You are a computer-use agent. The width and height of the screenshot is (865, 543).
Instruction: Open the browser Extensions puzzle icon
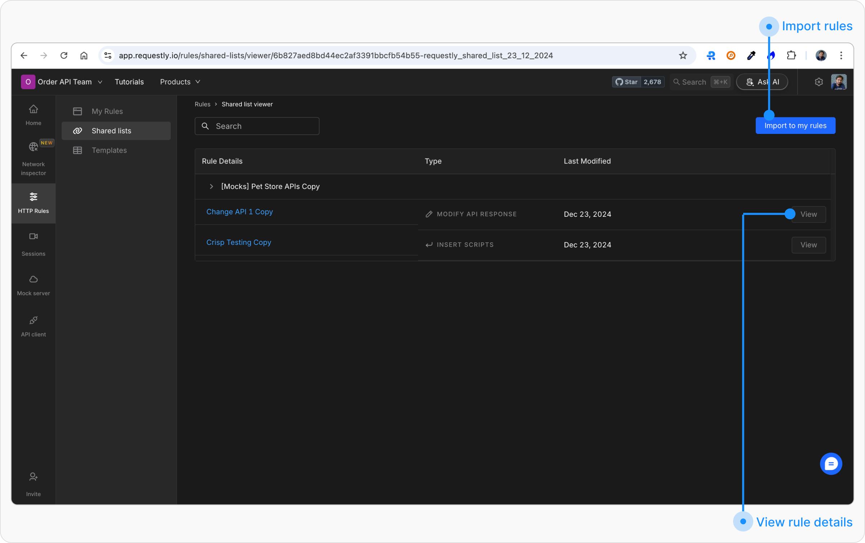[x=791, y=55]
